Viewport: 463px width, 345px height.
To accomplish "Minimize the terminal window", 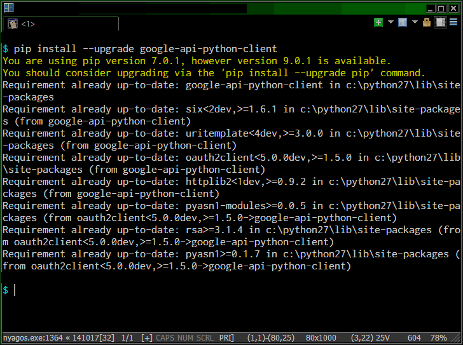I will 431,8.
